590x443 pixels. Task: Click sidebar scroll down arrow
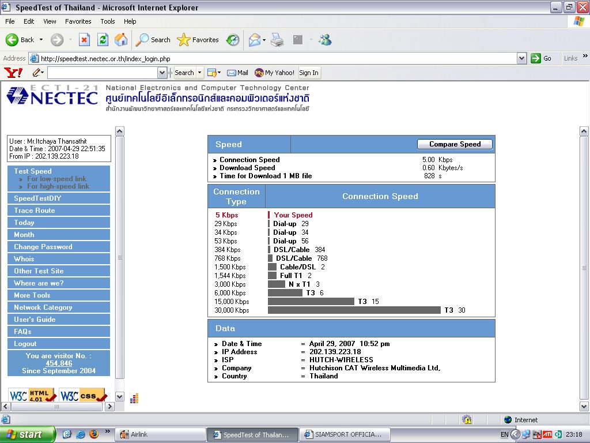[120, 397]
